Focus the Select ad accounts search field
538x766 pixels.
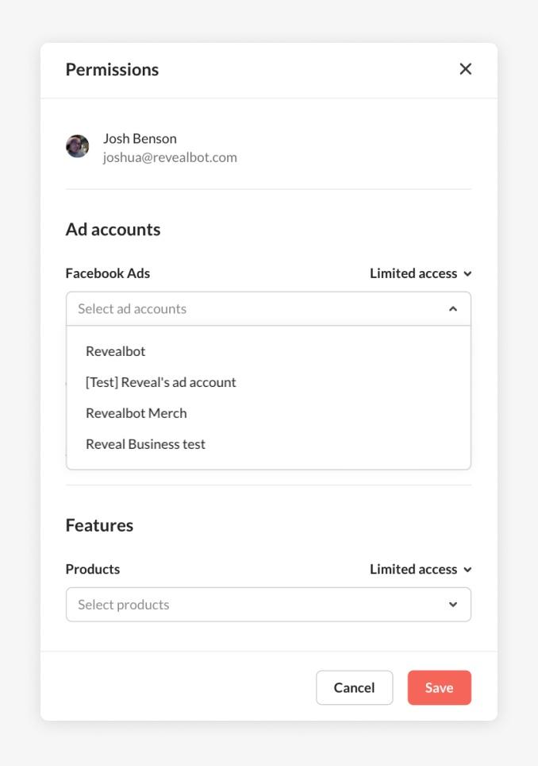click(254, 309)
